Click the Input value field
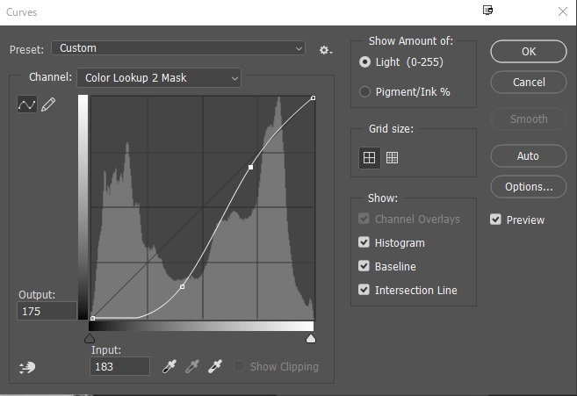577x396 pixels. click(x=119, y=366)
